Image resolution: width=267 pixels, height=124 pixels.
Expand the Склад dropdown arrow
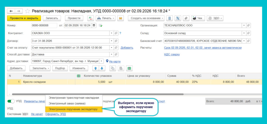tap(244, 33)
